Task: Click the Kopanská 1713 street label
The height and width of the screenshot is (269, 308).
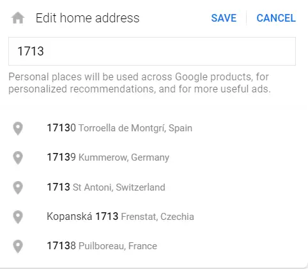Action: click(x=82, y=217)
